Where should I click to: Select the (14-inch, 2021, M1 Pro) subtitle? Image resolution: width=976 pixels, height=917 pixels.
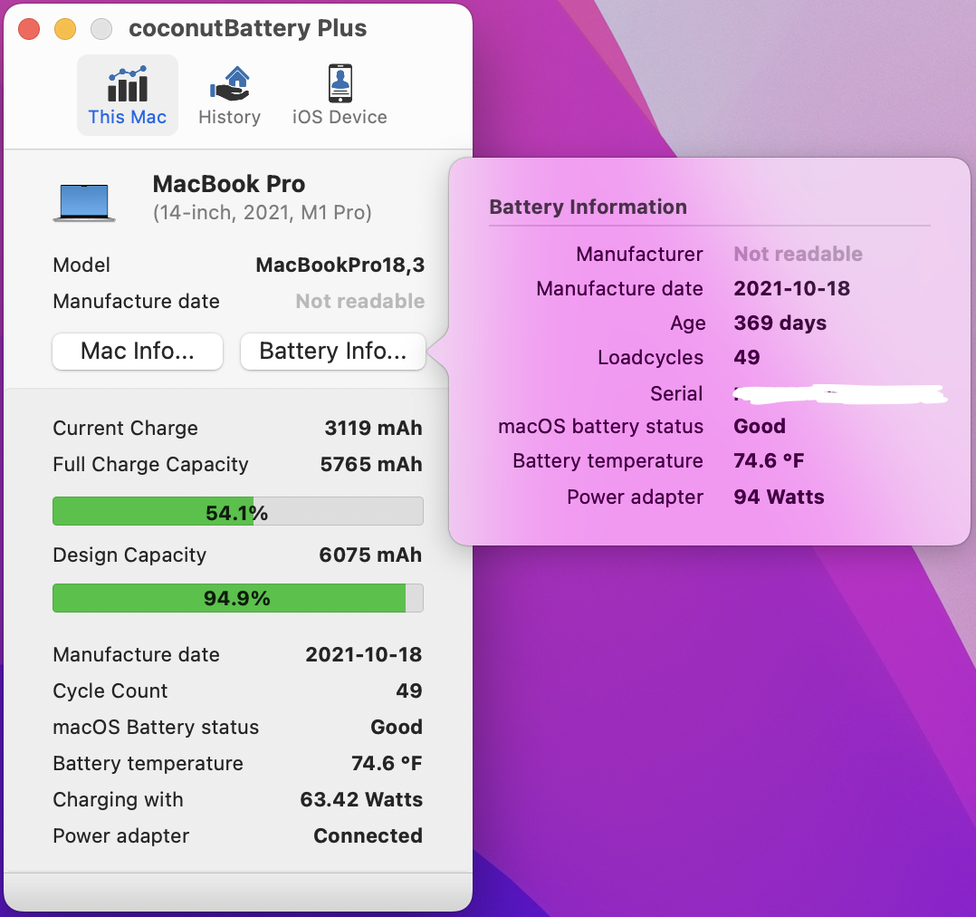(262, 213)
